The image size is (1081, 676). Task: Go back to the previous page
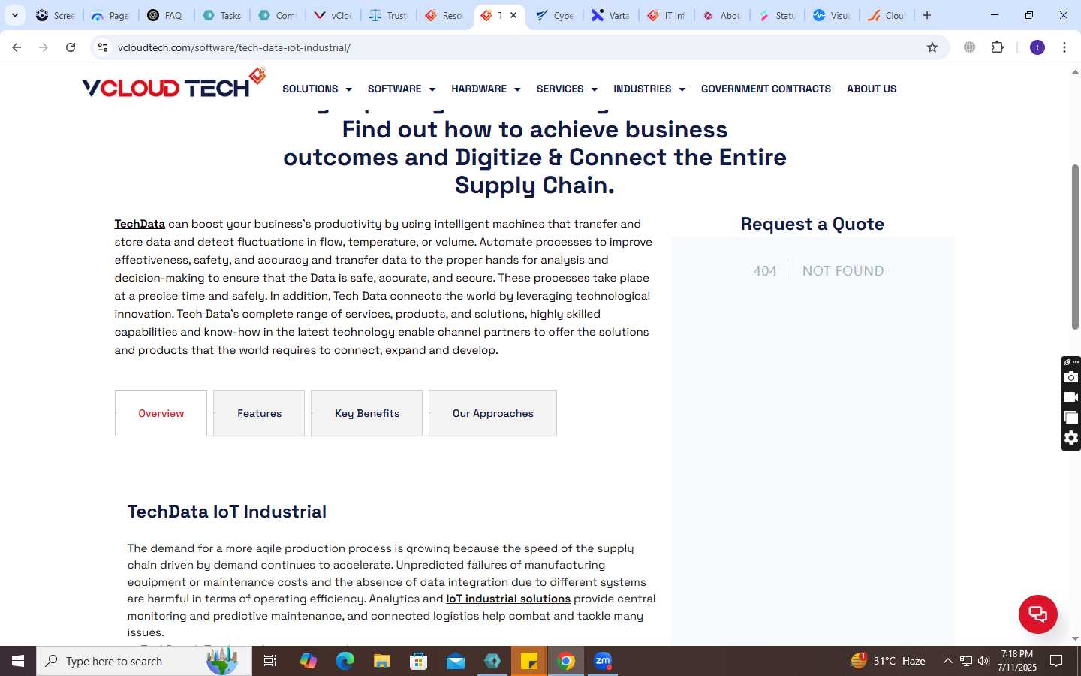coord(17,47)
